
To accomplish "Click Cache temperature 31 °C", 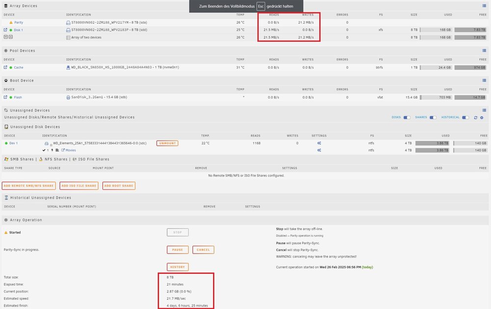I will (241, 68).
